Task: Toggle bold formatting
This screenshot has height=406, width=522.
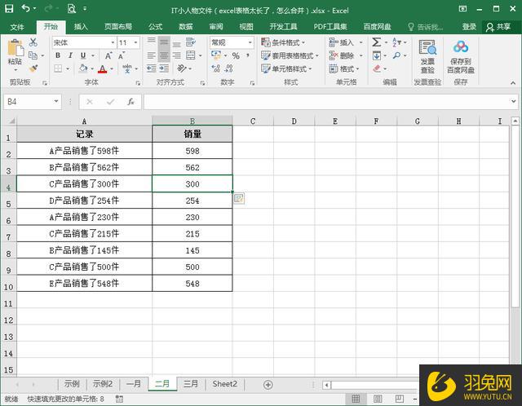Action: click(x=58, y=55)
